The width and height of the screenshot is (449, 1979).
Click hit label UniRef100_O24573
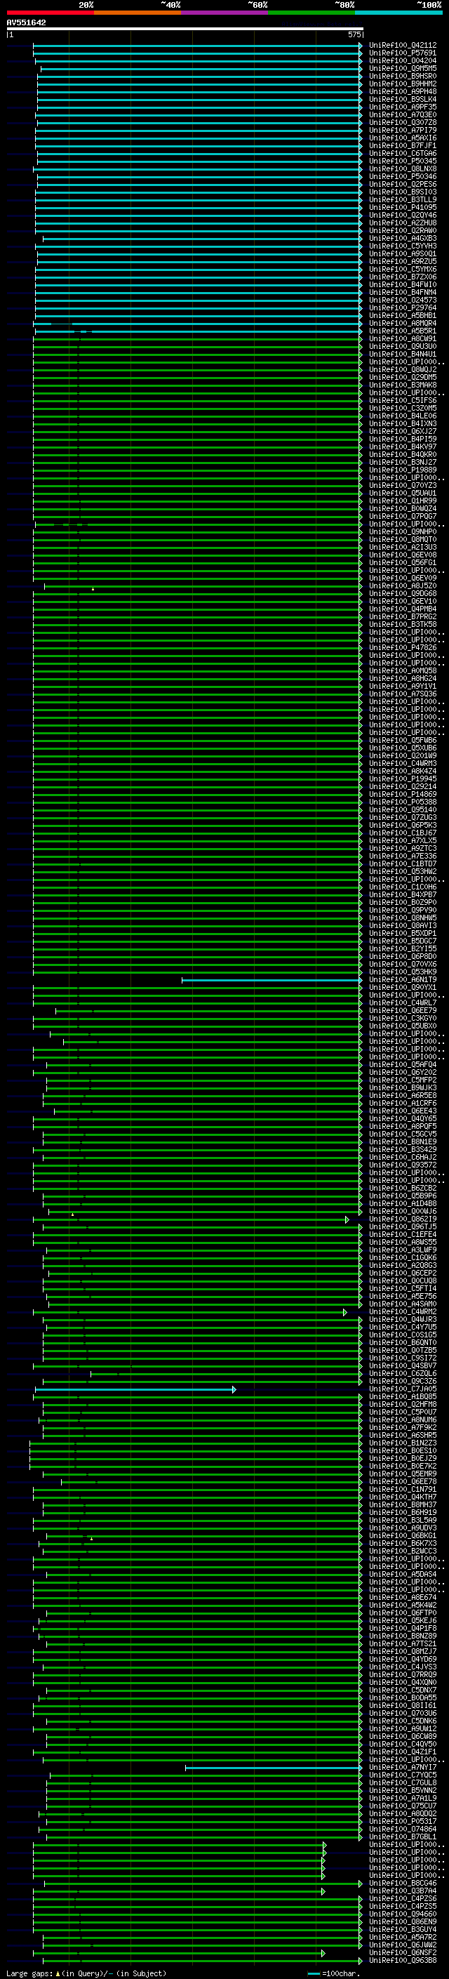tap(403, 300)
